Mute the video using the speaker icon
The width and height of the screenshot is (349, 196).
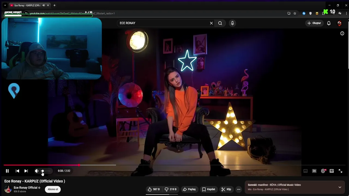[37, 171]
